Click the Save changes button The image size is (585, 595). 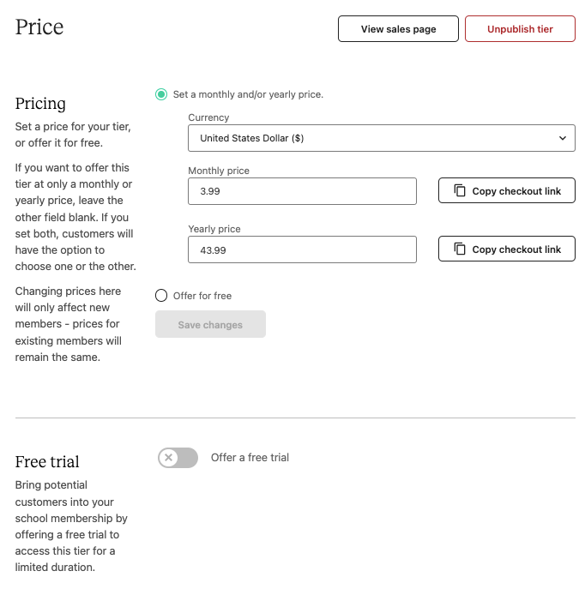pyautogui.click(x=210, y=324)
